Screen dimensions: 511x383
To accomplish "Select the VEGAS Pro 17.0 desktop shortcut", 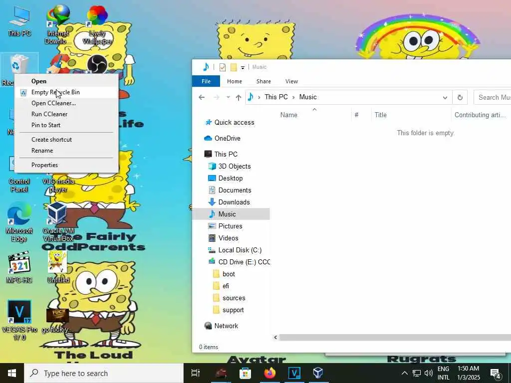I will click(19, 321).
